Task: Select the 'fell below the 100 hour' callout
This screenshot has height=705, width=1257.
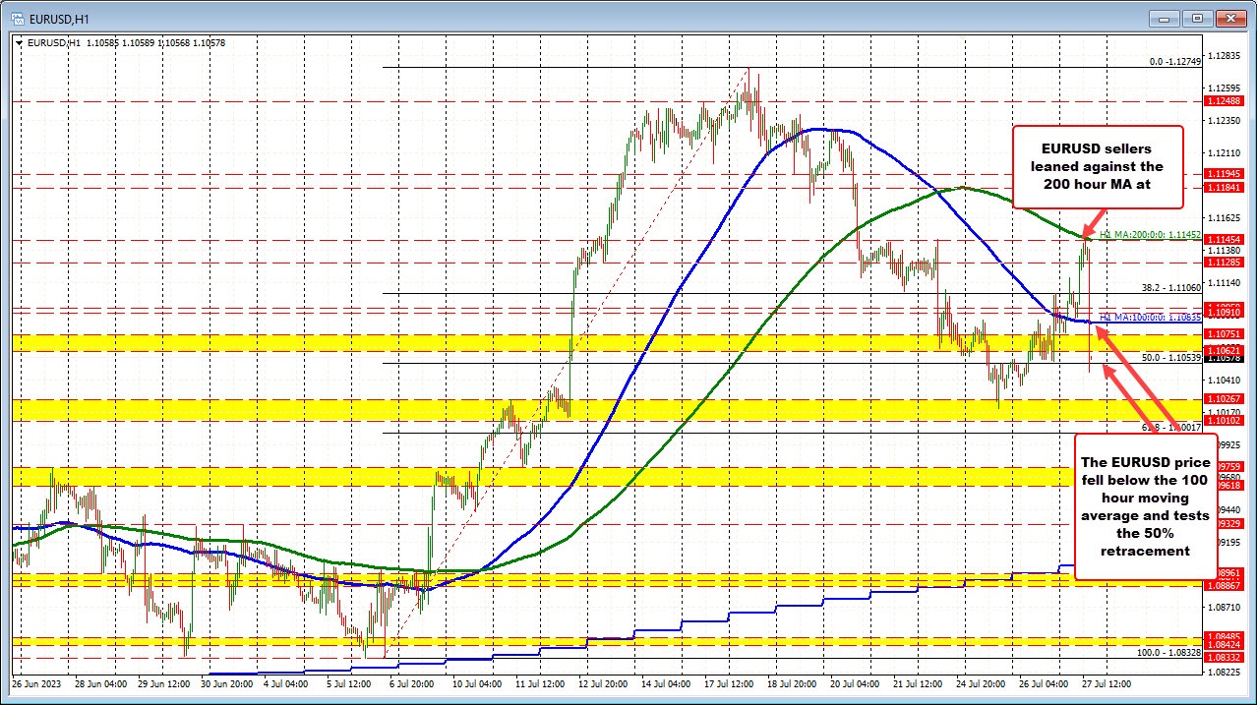Action: coord(1145,504)
